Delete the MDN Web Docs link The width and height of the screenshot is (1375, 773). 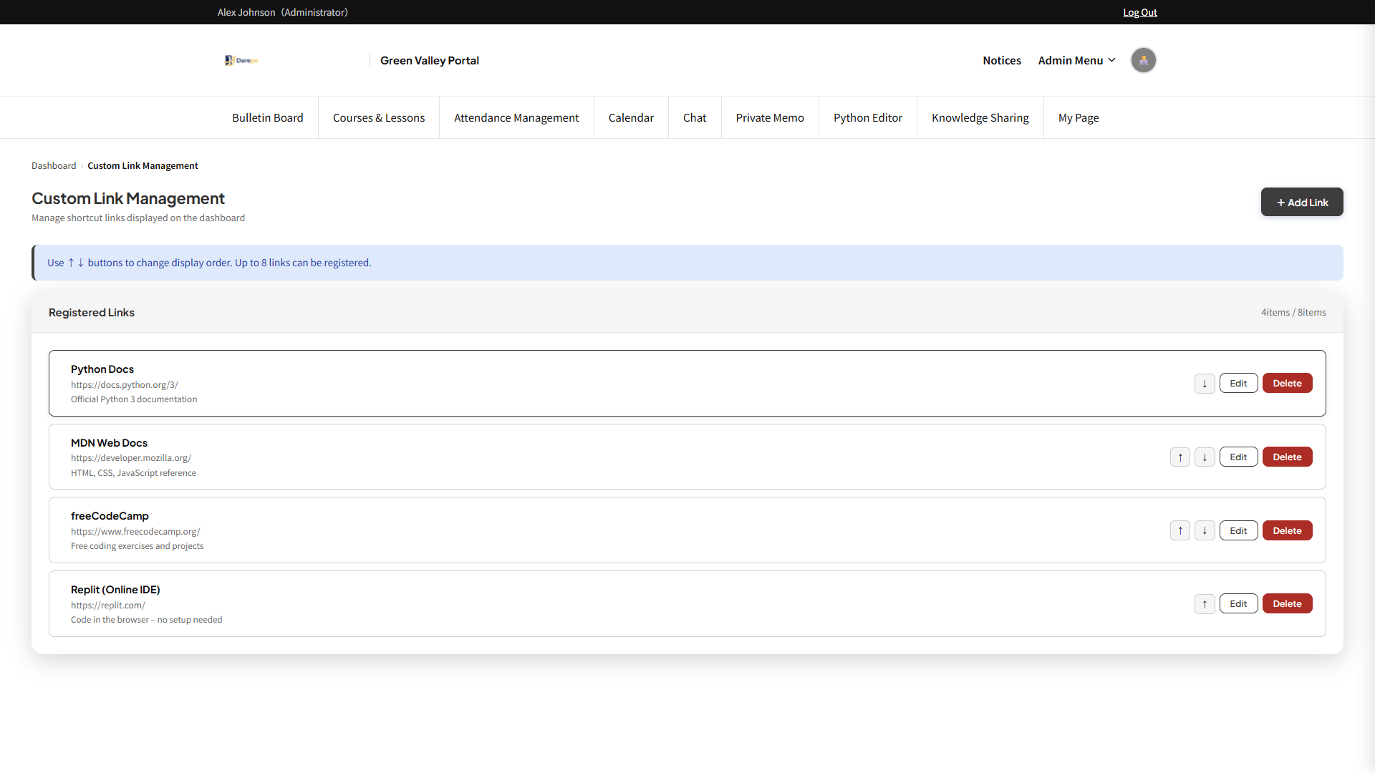1287,457
